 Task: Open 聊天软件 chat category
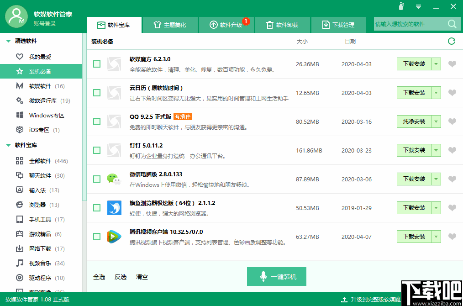click(x=41, y=176)
